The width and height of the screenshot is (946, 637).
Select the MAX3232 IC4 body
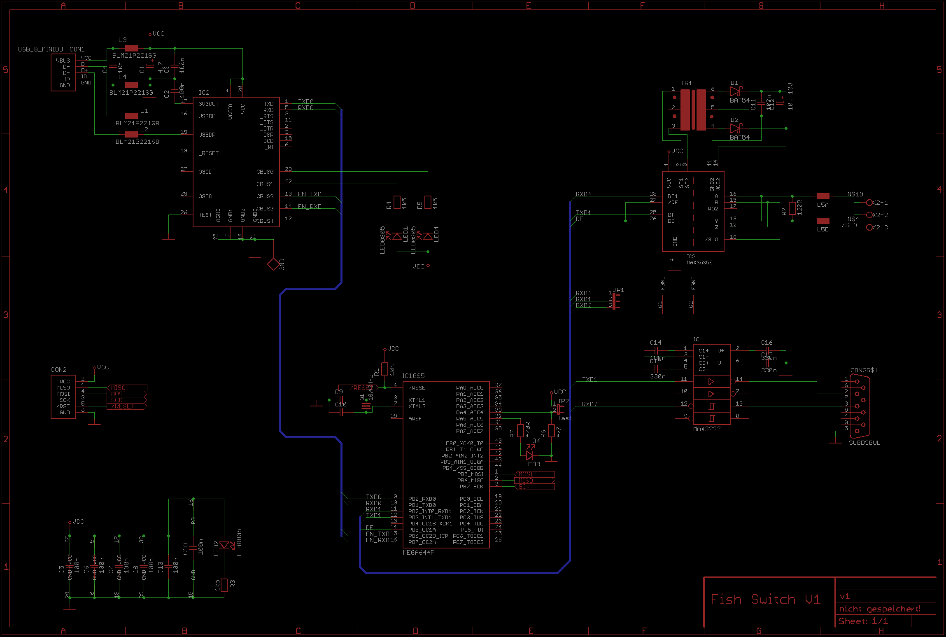(712, 384)
